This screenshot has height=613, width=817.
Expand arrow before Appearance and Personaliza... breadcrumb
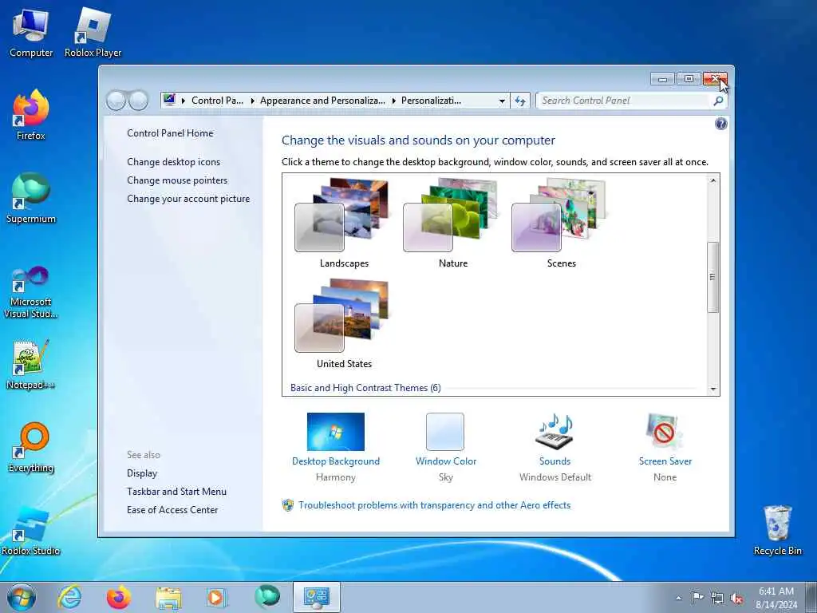[x=252, y=101]
